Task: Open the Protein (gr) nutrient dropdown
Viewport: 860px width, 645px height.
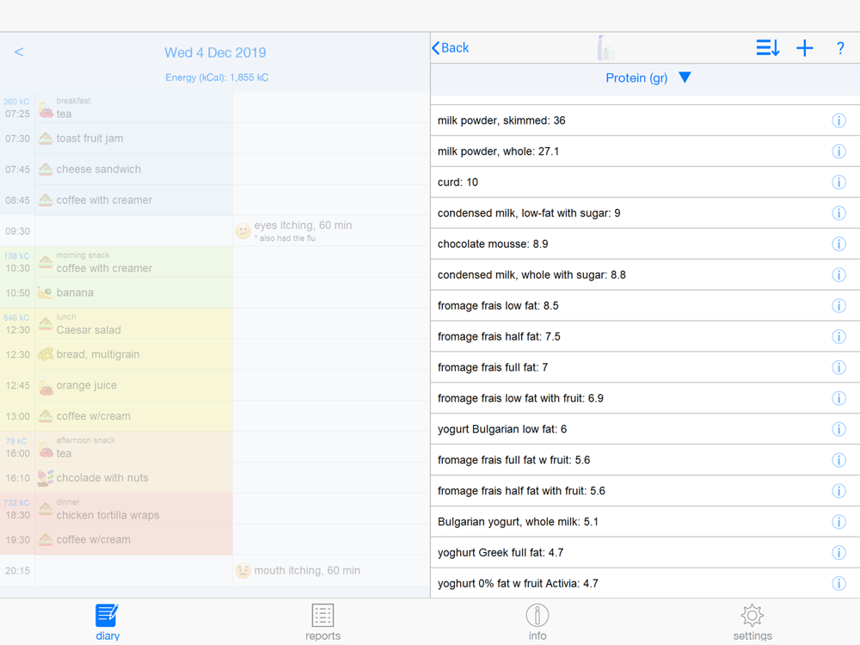Action: 648,78
